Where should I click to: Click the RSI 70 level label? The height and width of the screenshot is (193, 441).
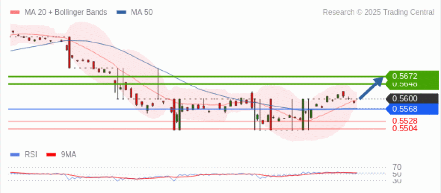click(397, 168)
